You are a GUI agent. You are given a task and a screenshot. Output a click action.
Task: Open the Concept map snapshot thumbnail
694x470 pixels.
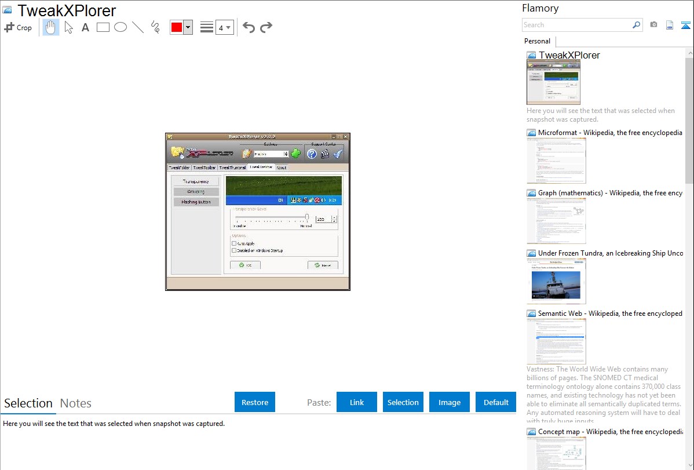(x=556, y=453)
